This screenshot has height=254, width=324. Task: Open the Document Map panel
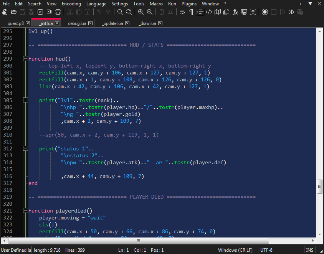point(218,12)
